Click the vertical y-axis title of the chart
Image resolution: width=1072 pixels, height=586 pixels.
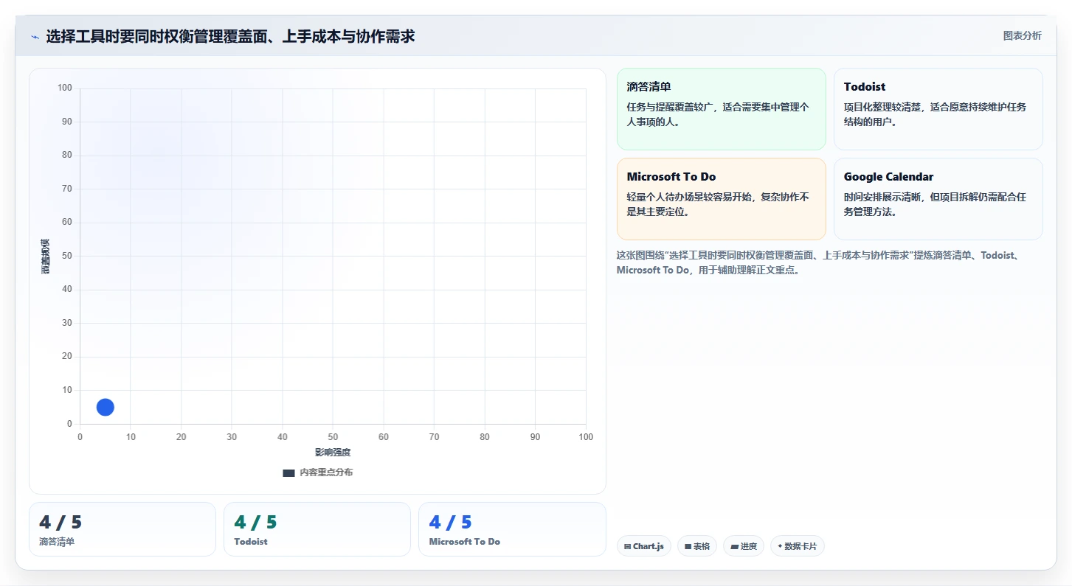tap(46, 257)
